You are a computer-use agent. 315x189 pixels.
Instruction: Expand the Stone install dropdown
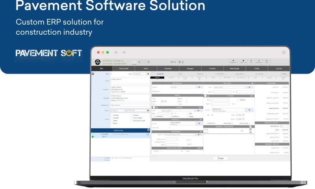(240, 115)
